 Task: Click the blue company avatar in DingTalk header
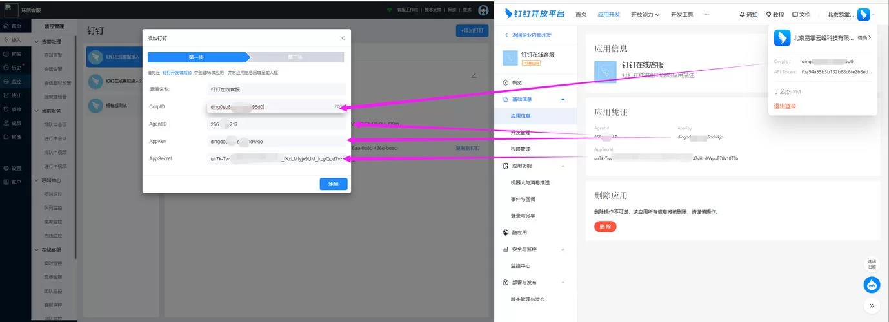click(863, 14)
